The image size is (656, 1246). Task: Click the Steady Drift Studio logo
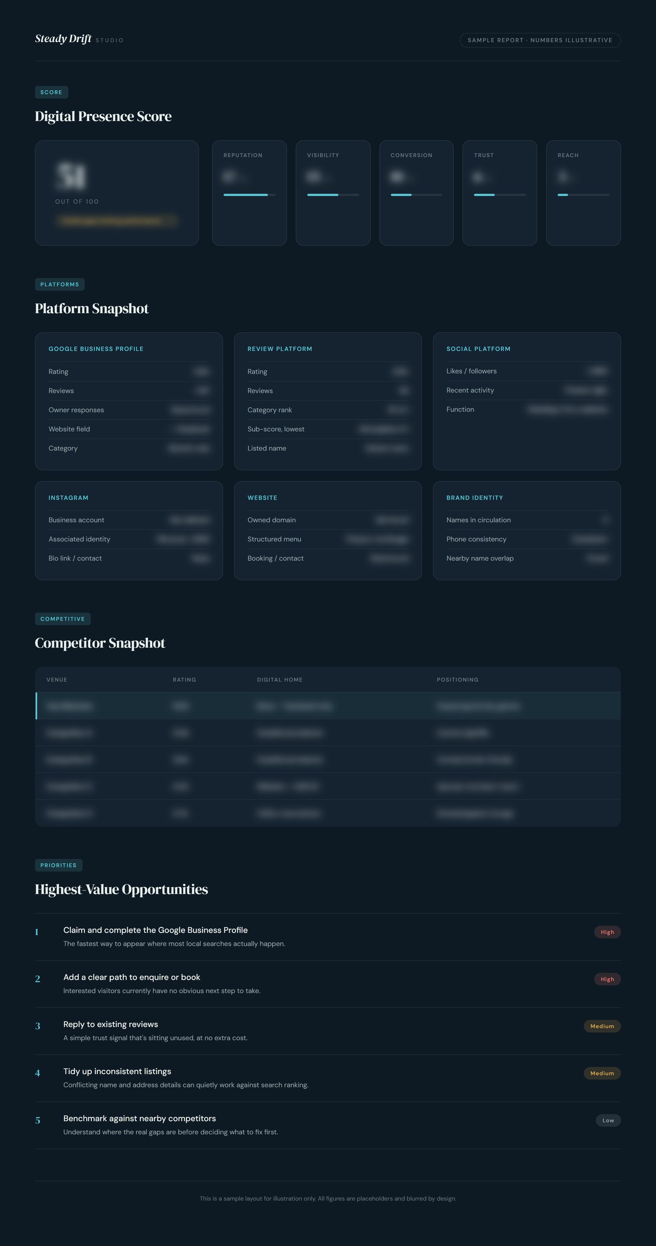coord(79,39)
